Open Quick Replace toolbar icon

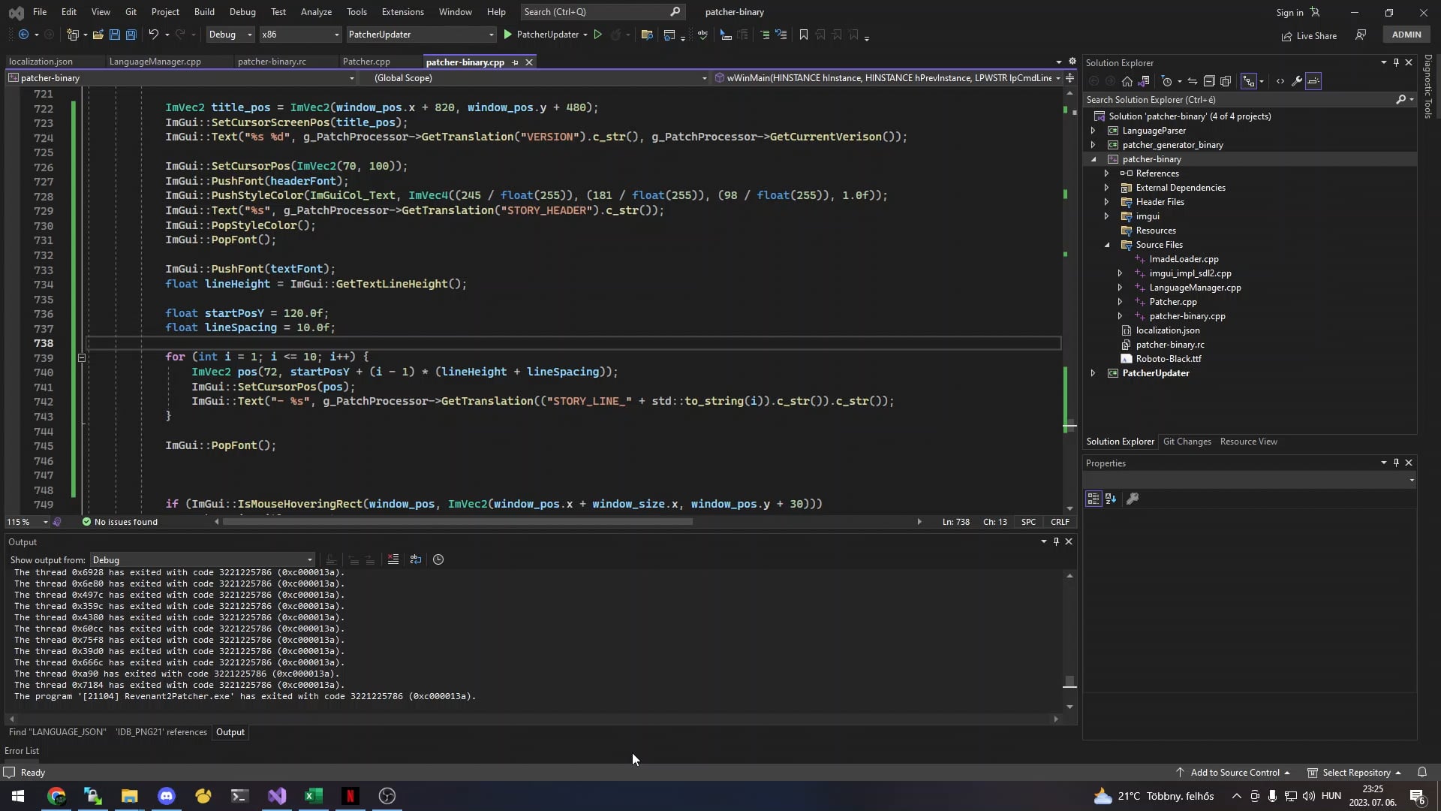[648, 35]
